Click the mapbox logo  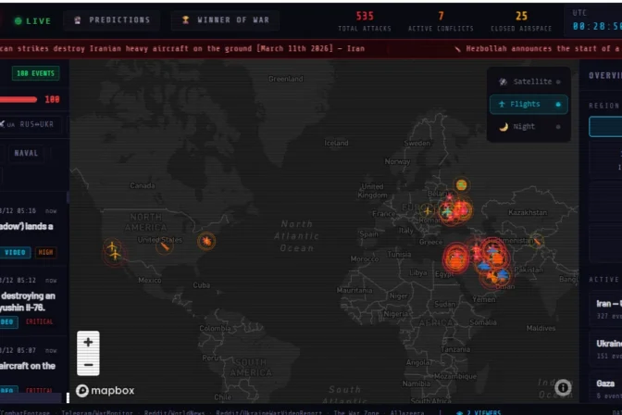106,391
